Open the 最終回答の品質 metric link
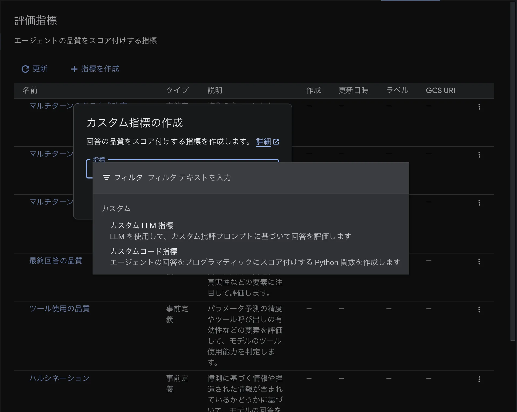 point(56,261)
